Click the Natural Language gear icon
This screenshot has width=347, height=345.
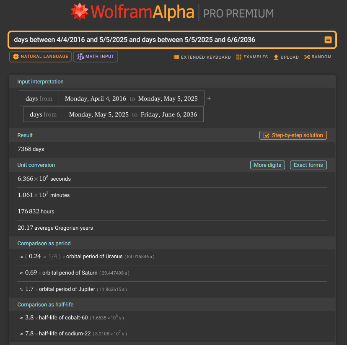(16, 57)
